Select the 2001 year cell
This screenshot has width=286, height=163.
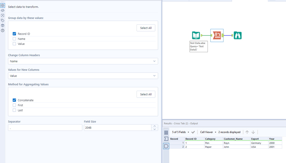point(275,147)
